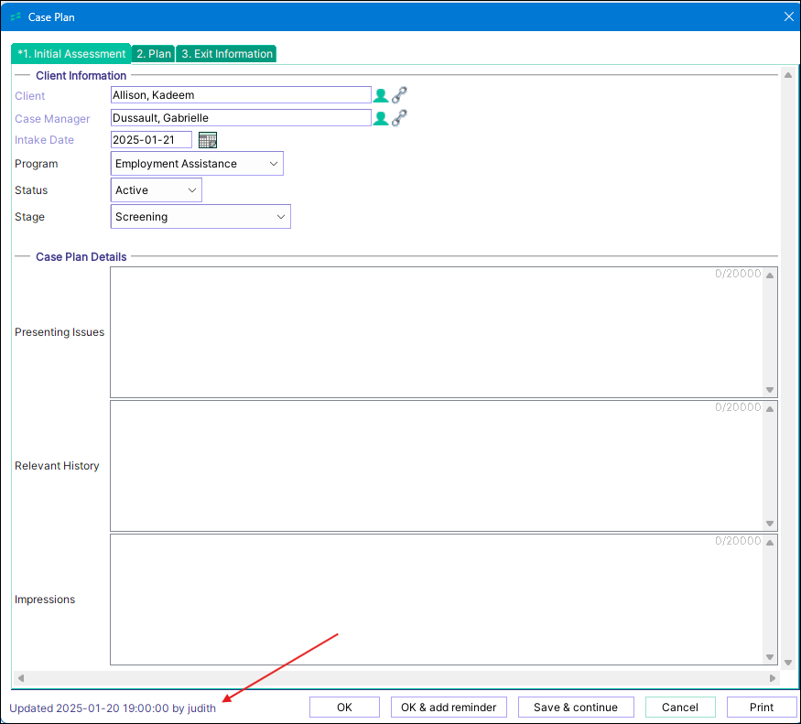Click the horizontal scroll right arrow

tap(773, 678)
